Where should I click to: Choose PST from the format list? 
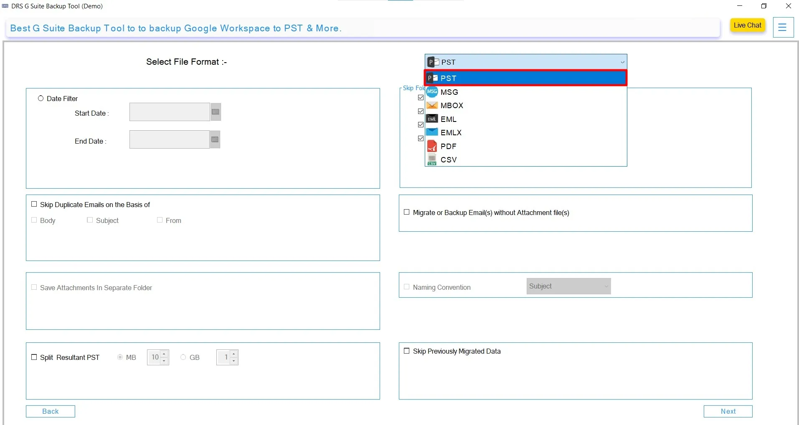coord(526,78)
